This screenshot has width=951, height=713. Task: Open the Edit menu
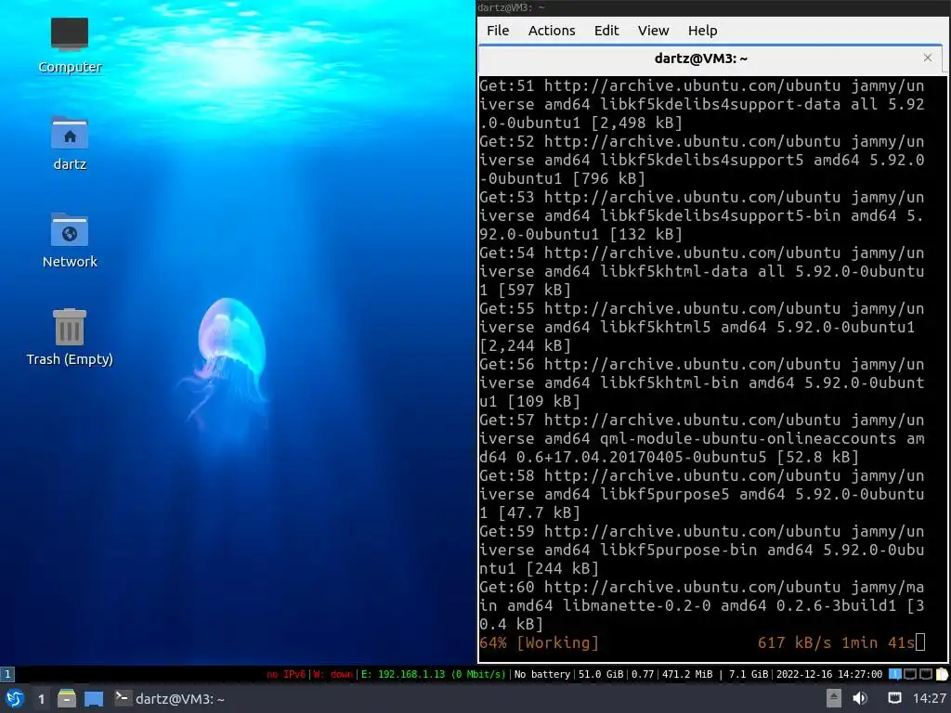(x=606, y=31)
